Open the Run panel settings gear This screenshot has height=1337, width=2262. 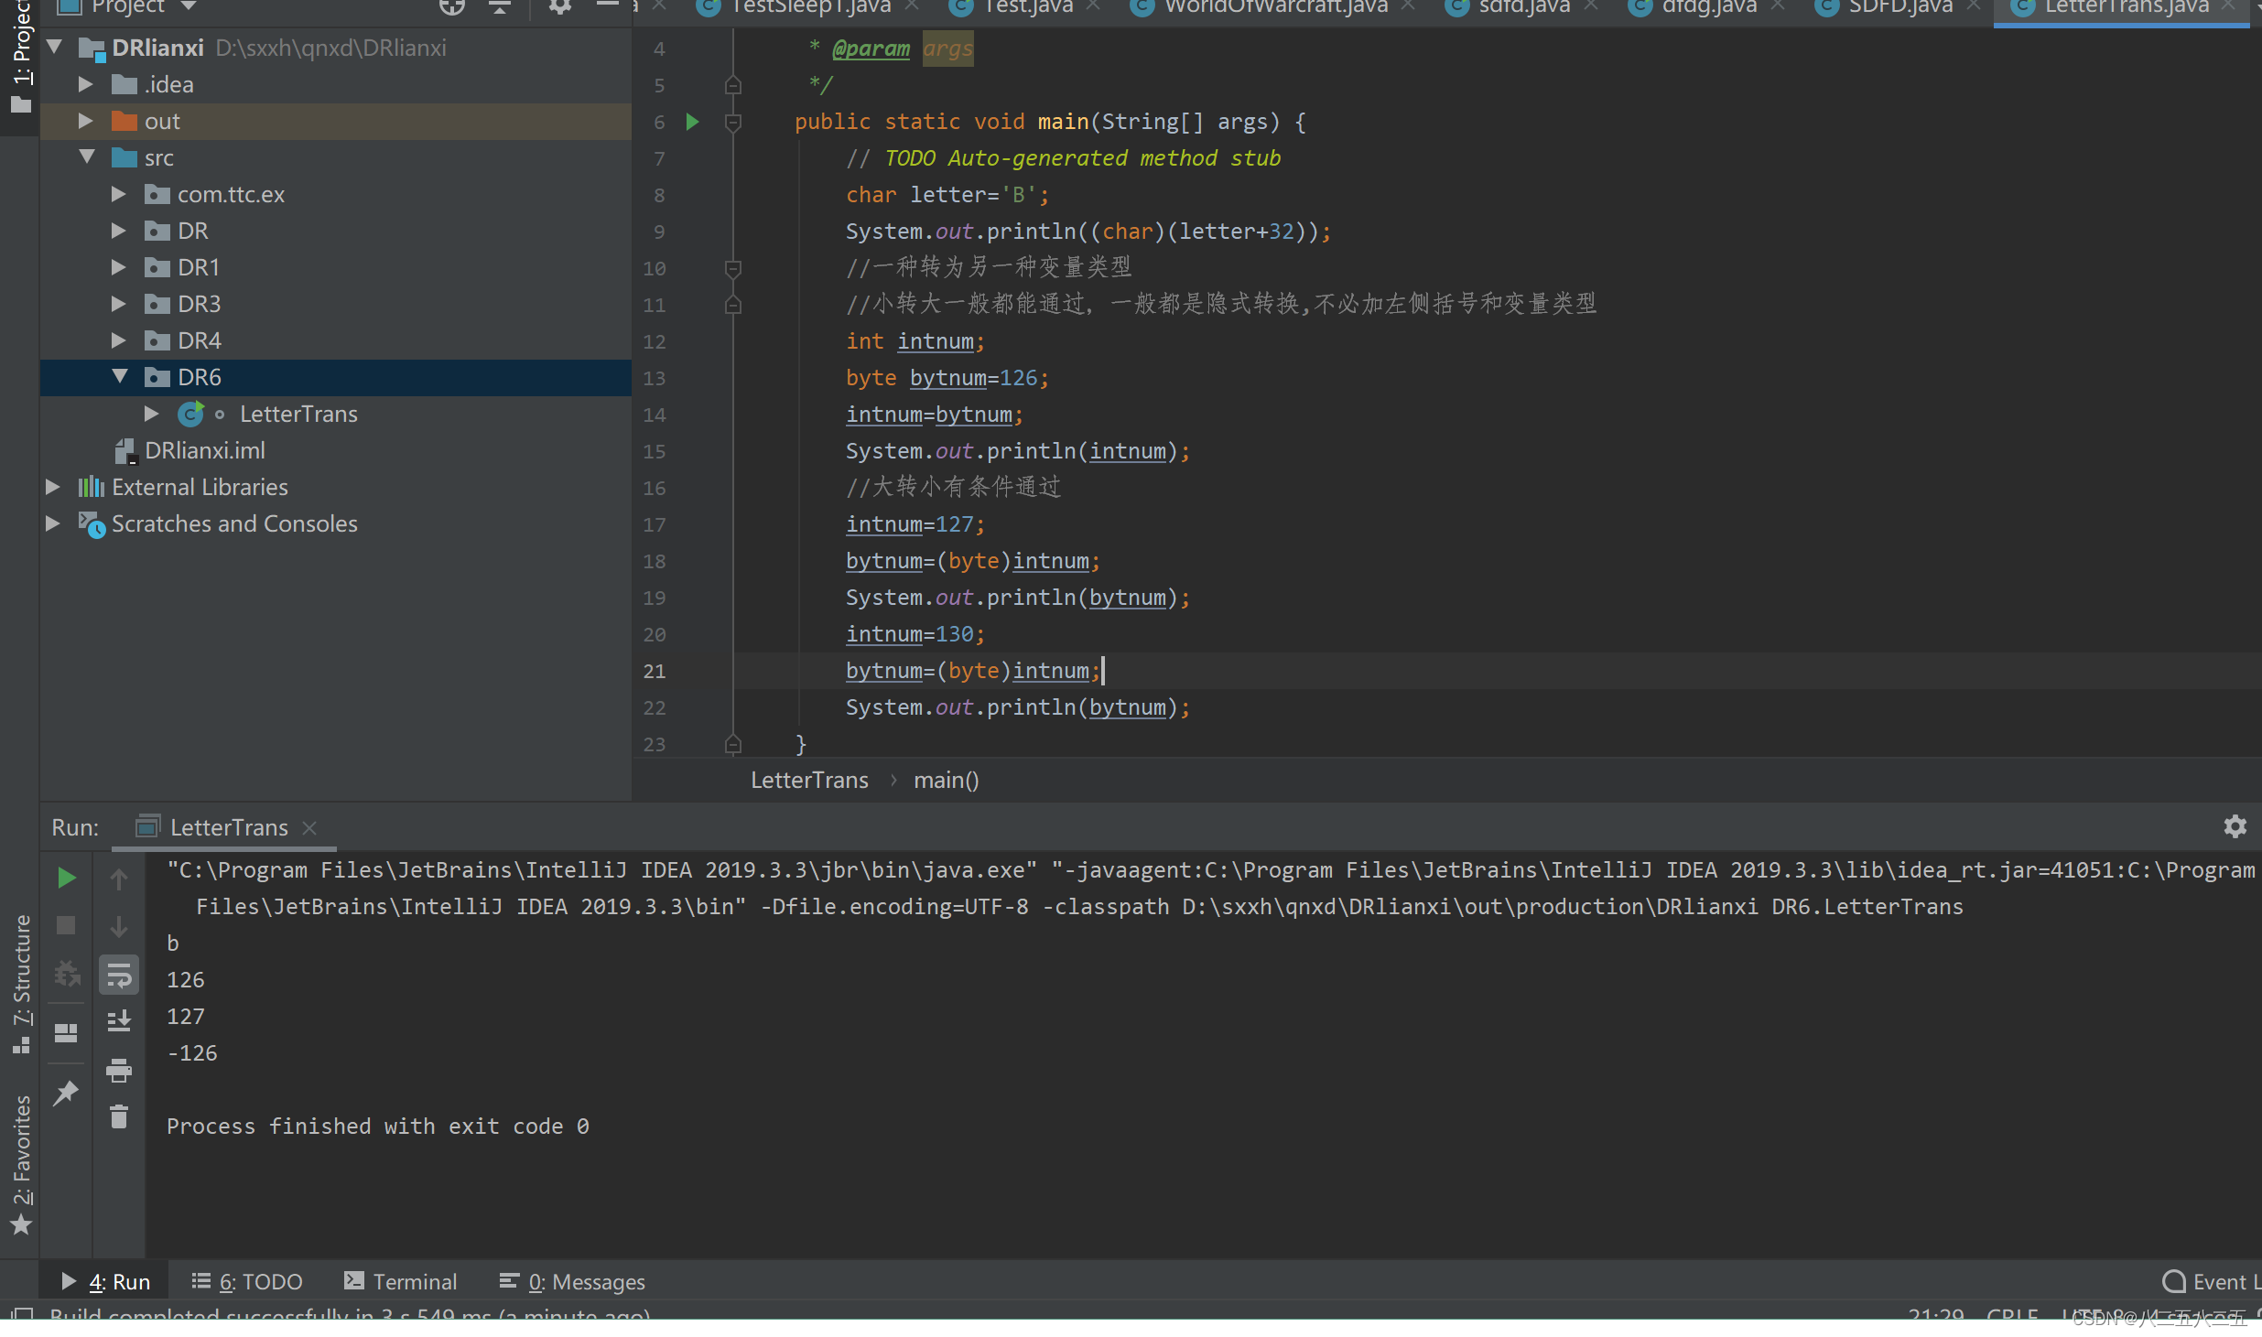click(x=2235, y=827)
